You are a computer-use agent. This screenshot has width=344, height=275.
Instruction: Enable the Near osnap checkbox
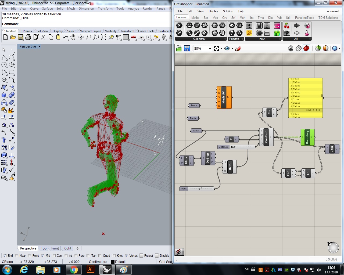point(17,255)
